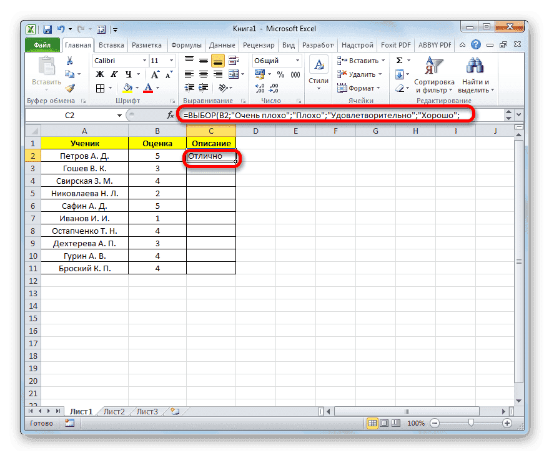Screen dimensions: 549x455
Task: Insert a function using the fx icon
Action: (x=172, y=115)
